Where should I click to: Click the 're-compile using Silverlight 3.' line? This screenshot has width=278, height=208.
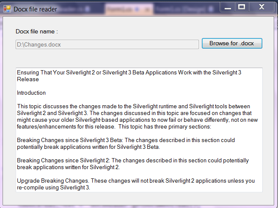(x=54, y=187)
